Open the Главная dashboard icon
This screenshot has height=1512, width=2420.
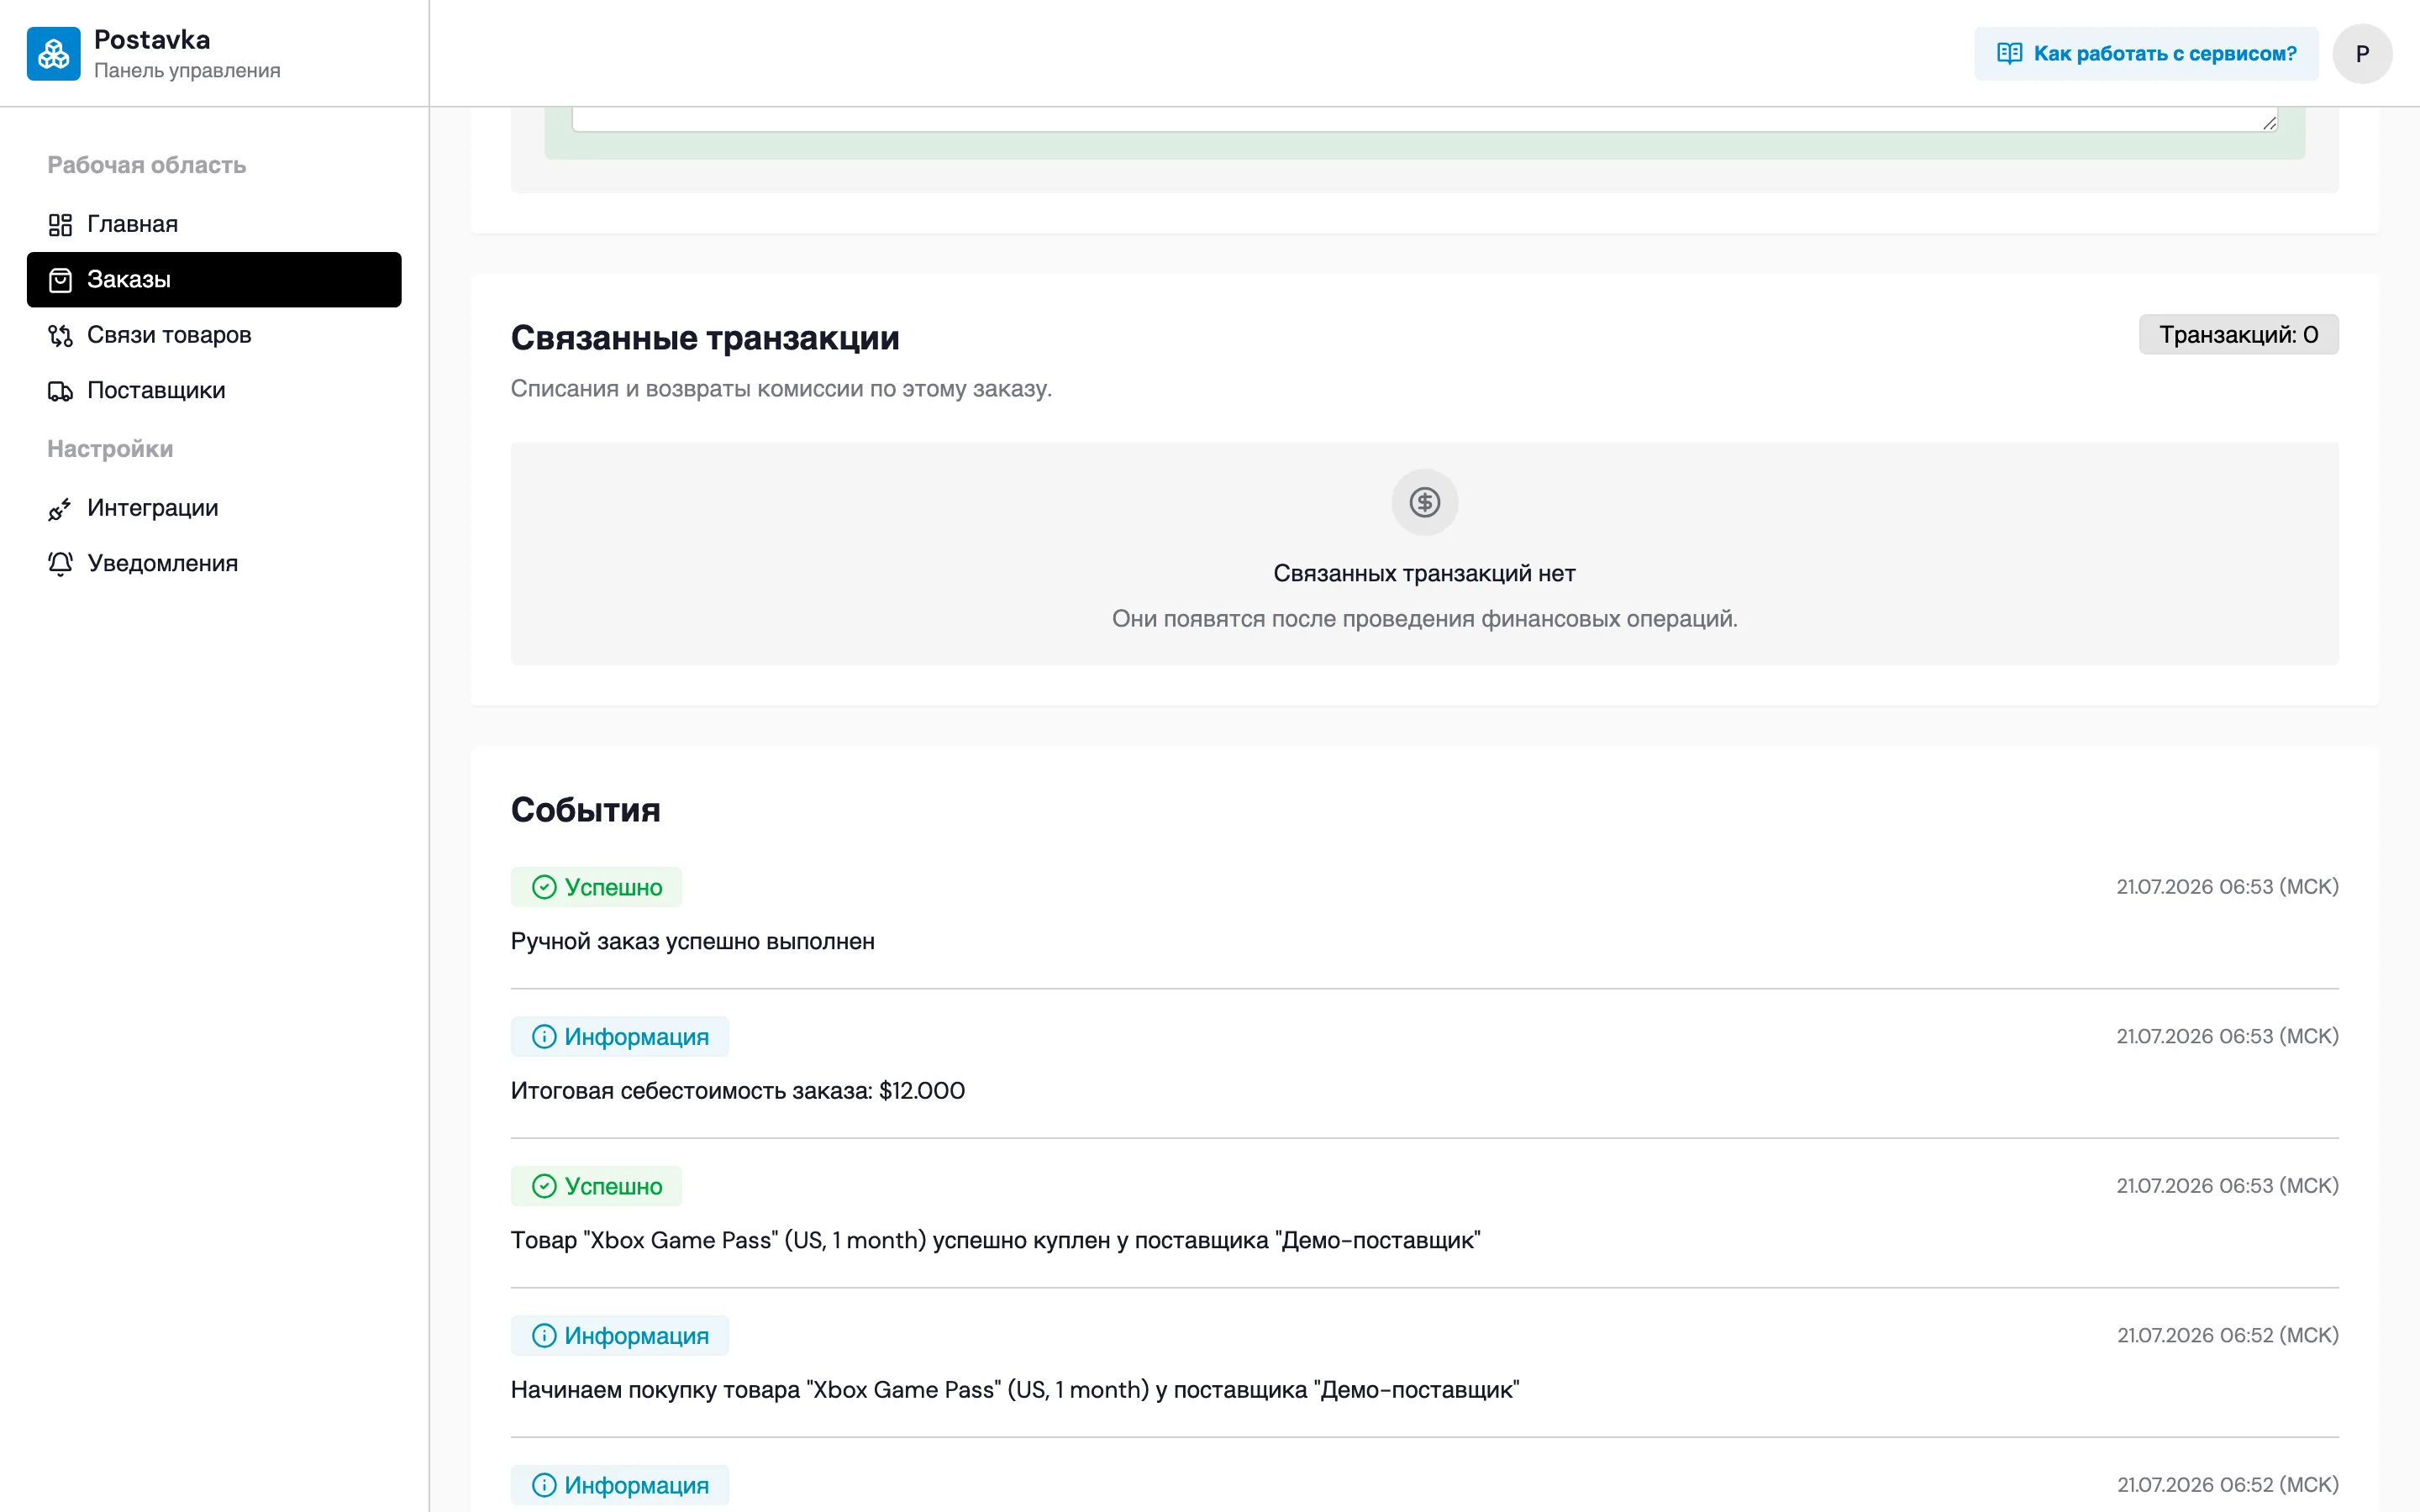click(x=60, y=224)
